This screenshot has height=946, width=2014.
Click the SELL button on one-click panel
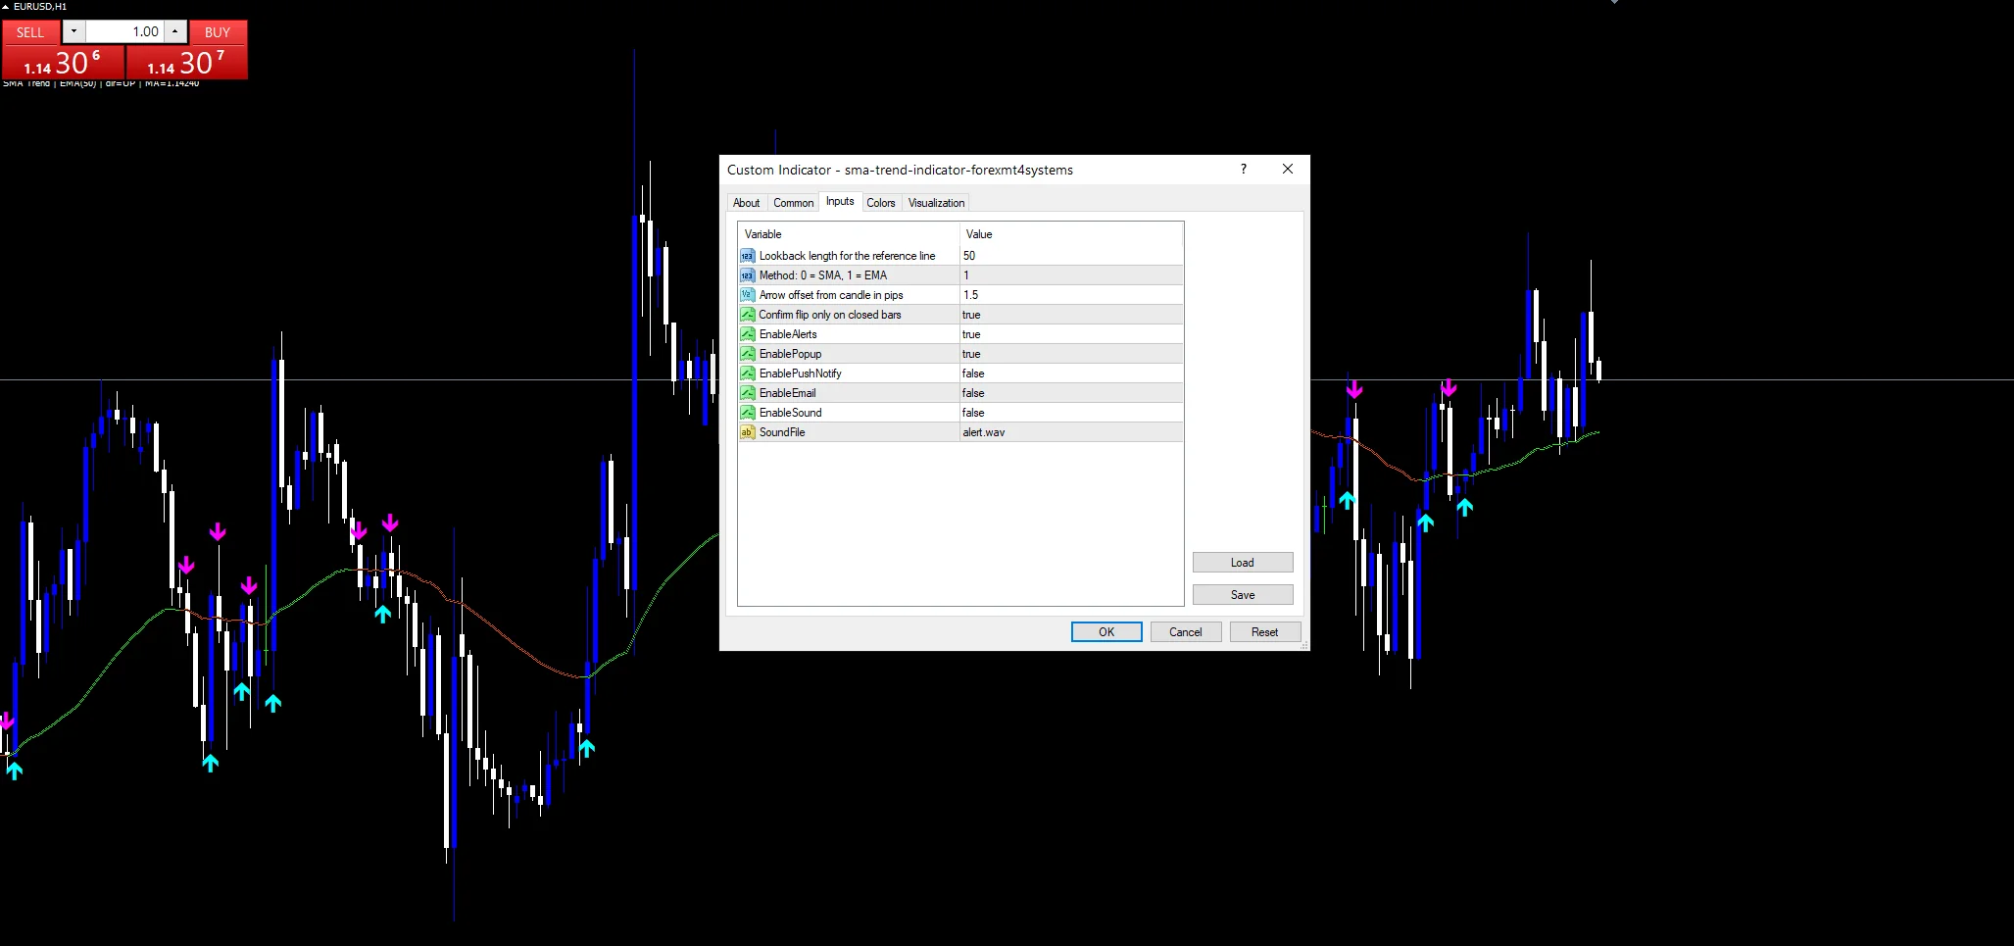pos(30,32)
